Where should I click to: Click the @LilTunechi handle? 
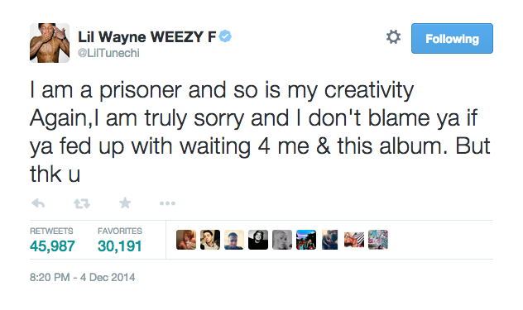coord(108,53)
